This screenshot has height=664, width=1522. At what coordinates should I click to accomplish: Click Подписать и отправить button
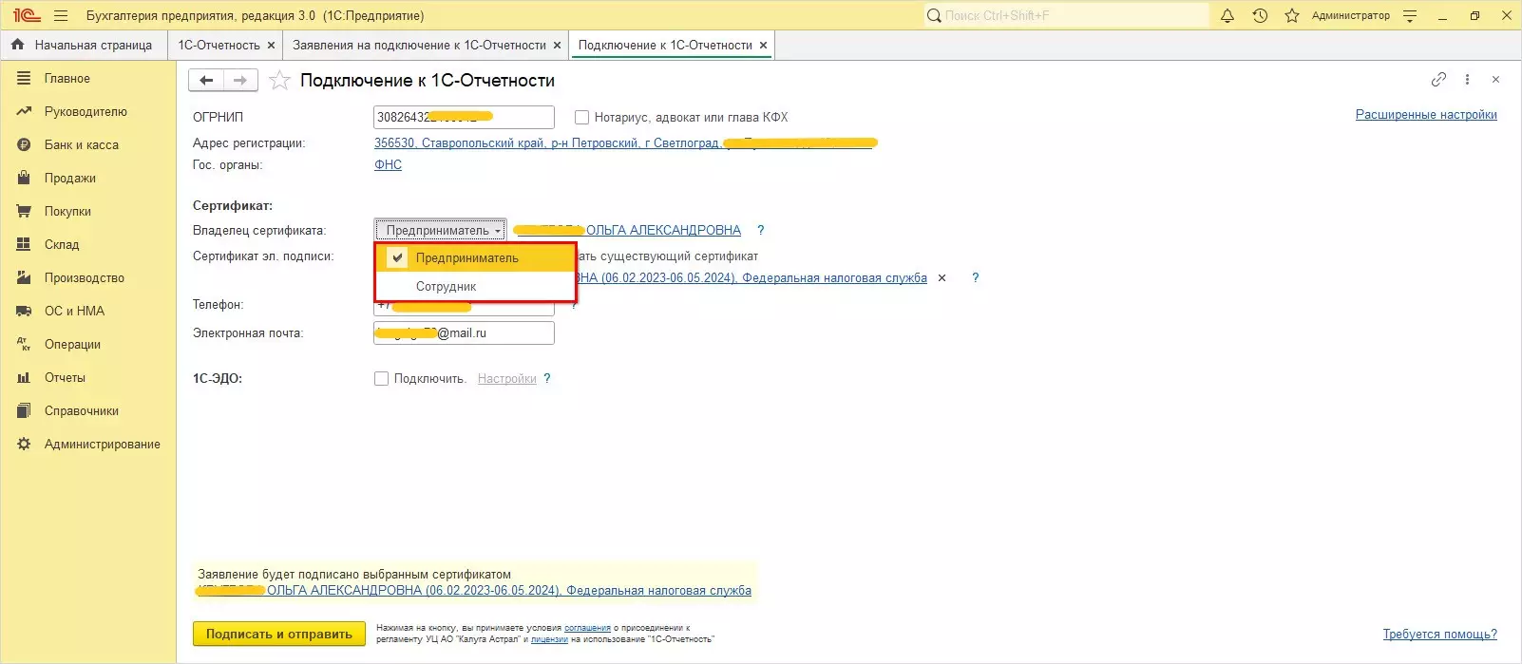pos(279,634)
